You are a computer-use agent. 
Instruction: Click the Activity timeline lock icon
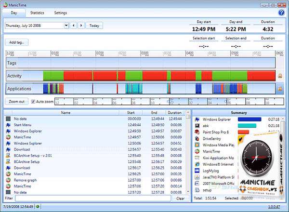point(280,76)
